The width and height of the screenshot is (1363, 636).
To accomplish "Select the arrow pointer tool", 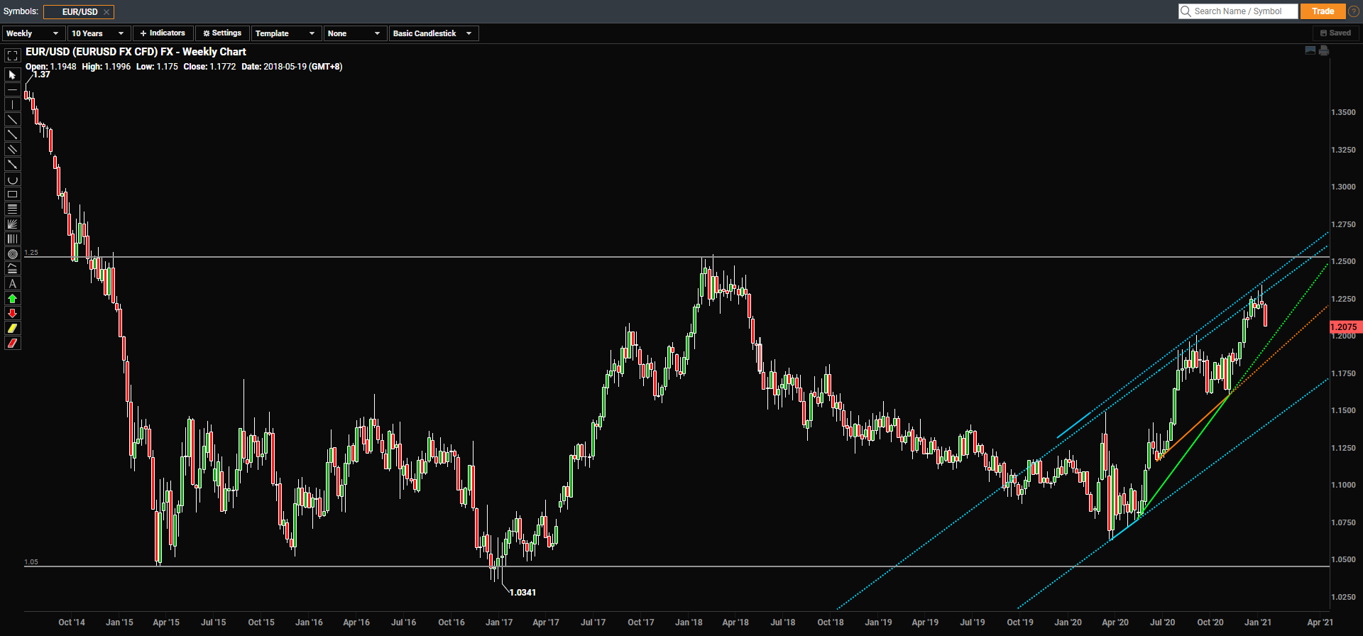I will tap(12, 75).
